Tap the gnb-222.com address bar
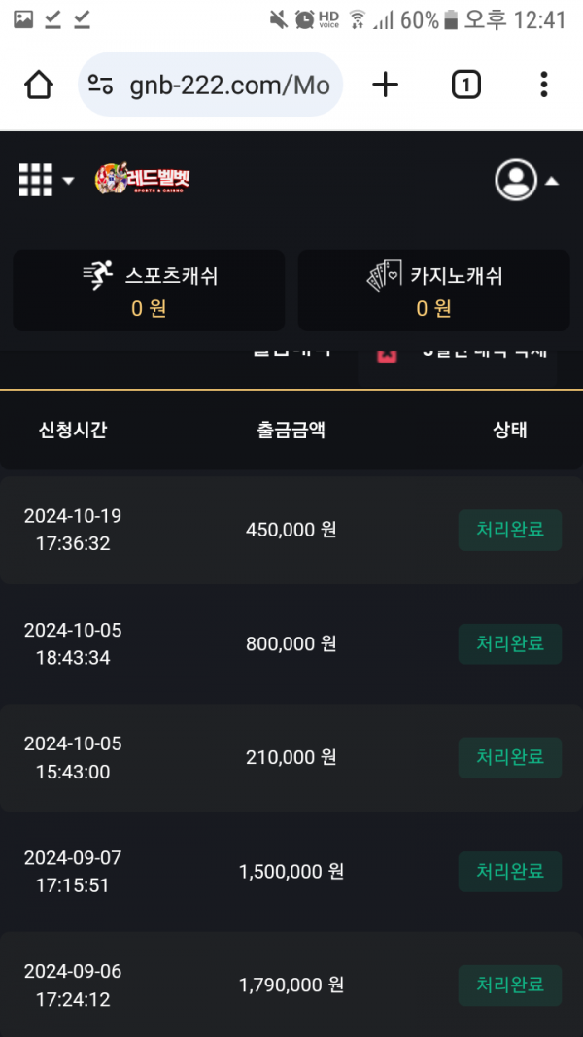The image size is (583, 1037). click(229, 86)
